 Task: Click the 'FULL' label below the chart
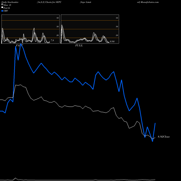coord(79,46)
